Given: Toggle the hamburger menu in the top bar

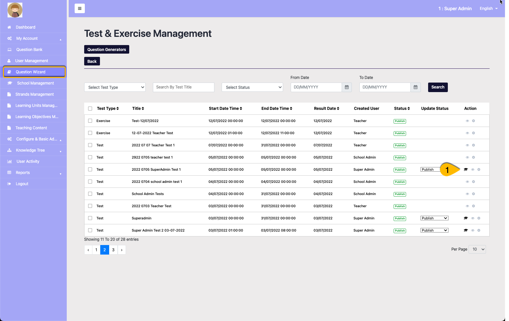Looking at the screenshot, I should pos(80,9).
